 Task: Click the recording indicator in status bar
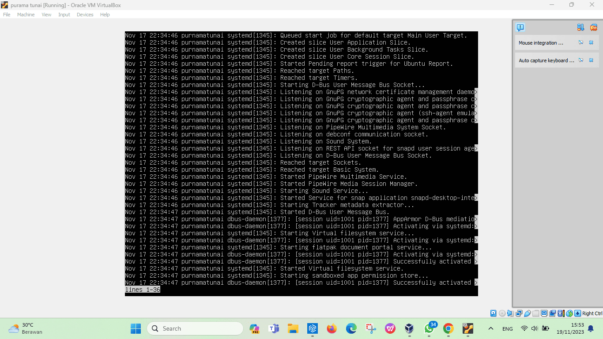coord(552,313)
